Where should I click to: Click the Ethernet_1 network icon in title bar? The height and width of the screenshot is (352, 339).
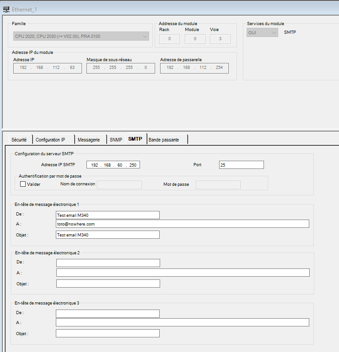point(6,8)
